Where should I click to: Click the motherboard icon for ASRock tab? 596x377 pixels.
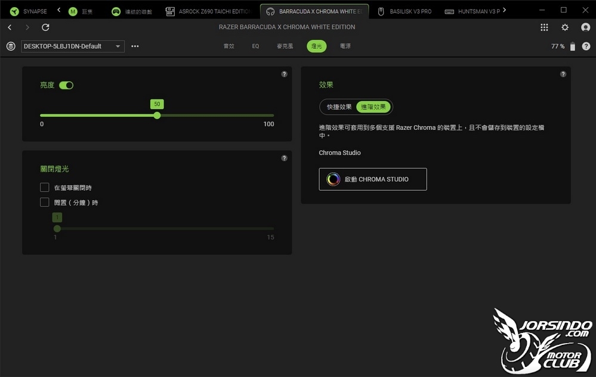tap(170, 12)
